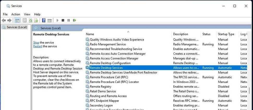Click Restart the service link
This screenshot has height=110, width=253.
point(38,46)
